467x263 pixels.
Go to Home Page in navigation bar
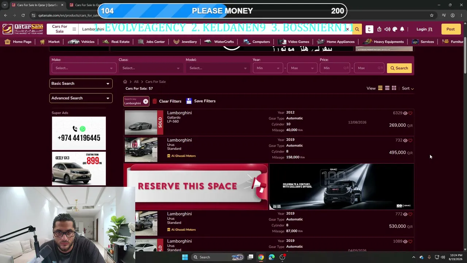click(x=18, y=42)
